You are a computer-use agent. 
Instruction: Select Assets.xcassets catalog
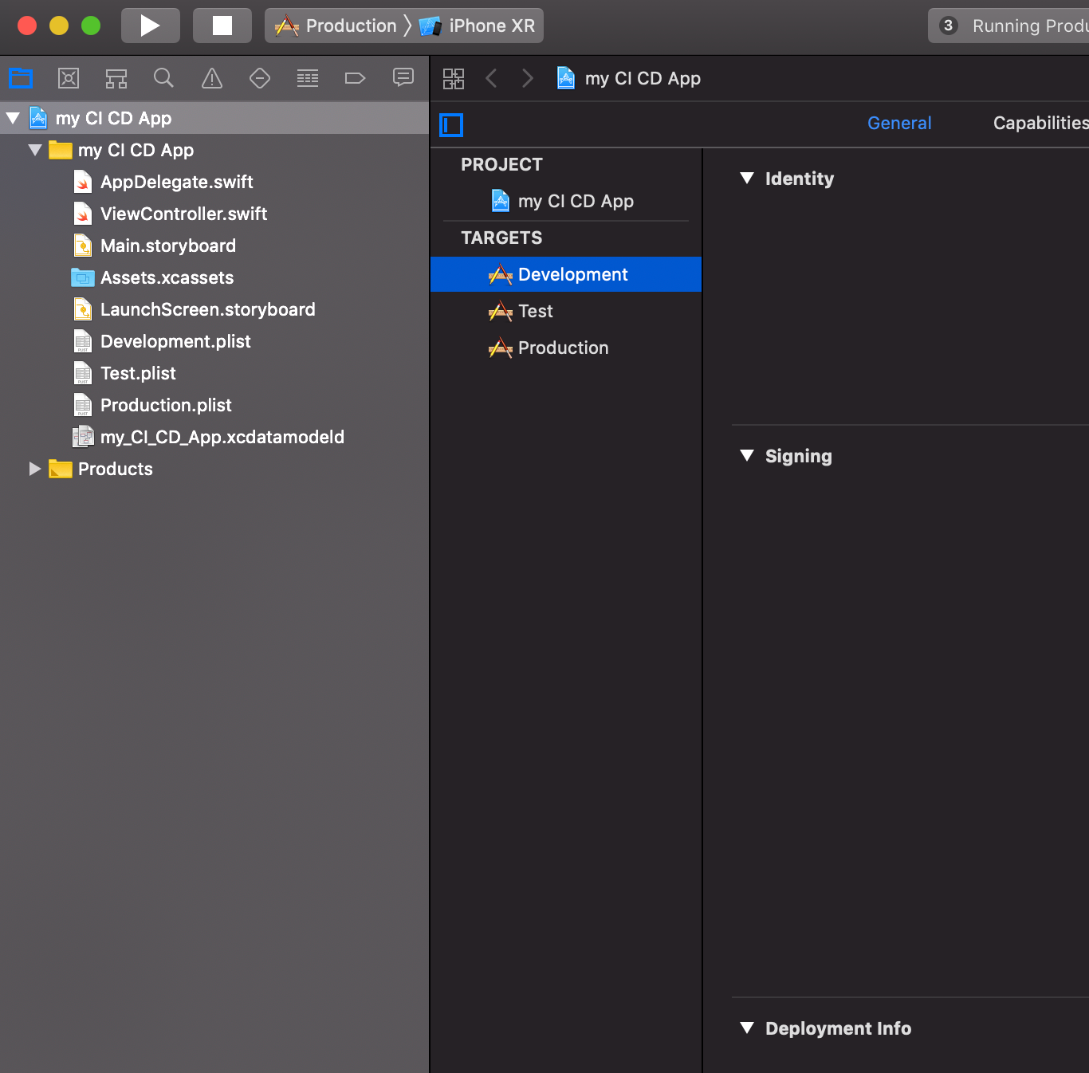point(167,277)
